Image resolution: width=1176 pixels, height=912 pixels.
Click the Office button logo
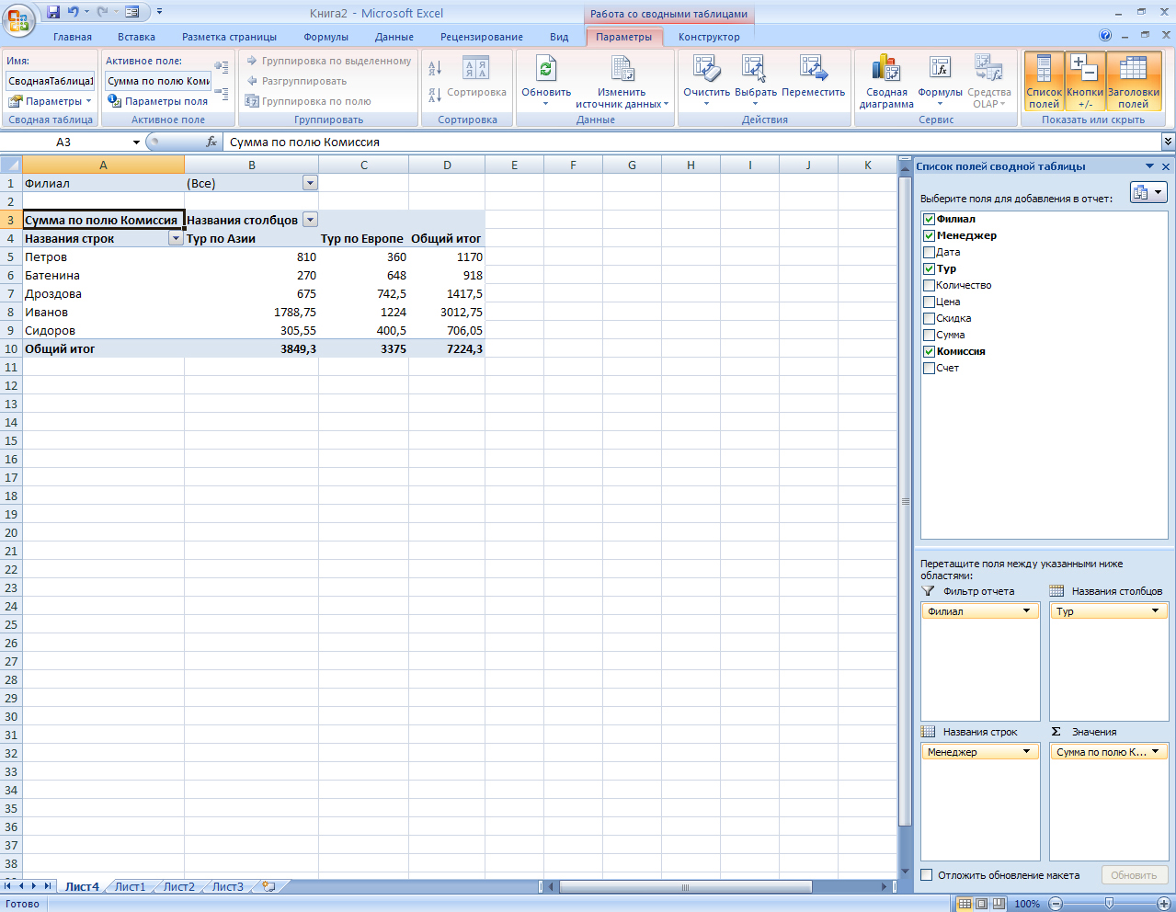point(18,18)
